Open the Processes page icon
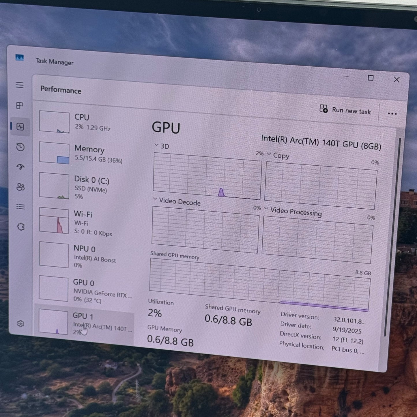 (x=20, y=106)
